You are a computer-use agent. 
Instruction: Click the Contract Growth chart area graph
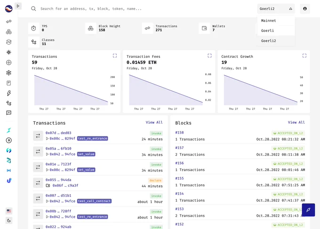(x=261, y=90)
